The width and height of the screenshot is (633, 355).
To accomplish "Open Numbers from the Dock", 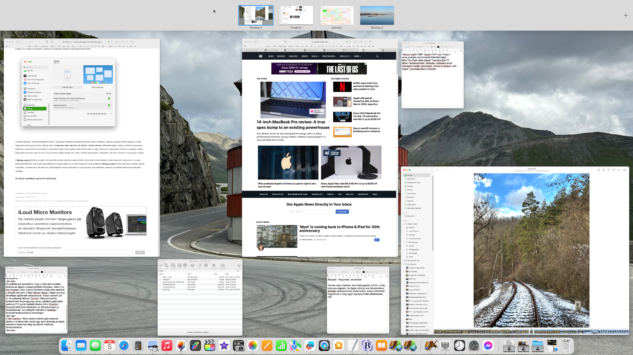I will click(281, 346).
